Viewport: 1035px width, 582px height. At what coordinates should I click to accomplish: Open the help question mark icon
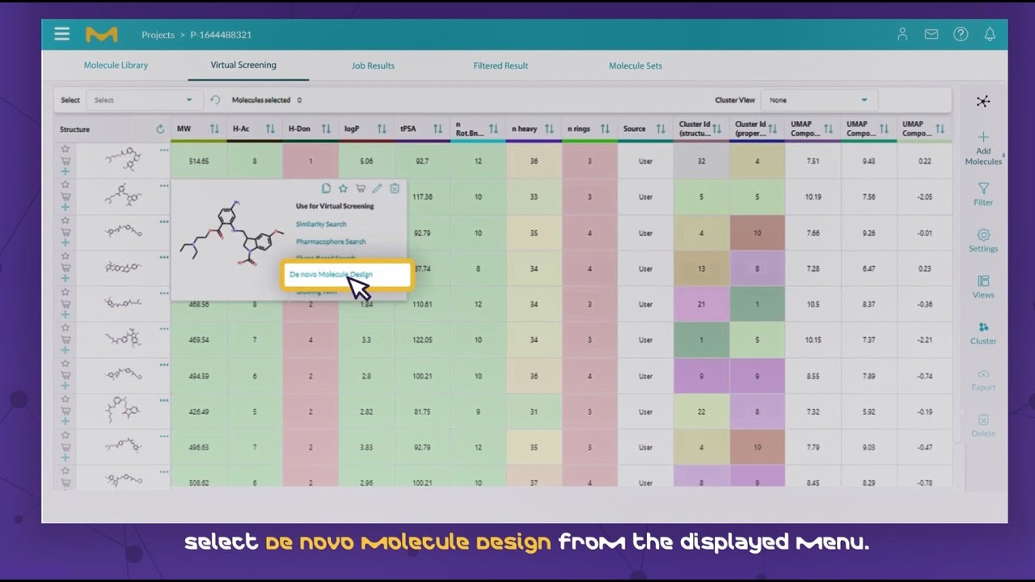[x=961, y=34]
